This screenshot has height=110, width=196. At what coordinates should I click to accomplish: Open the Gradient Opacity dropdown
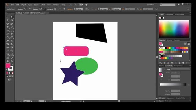click(179, 91)
